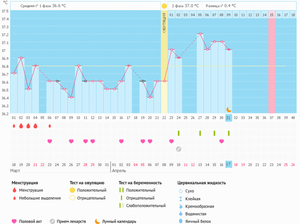This screenshot has width=300, height=224.
Task: Click the vertical 'ОВУЛЯЦИЯ' column marker
Action: 164,62
